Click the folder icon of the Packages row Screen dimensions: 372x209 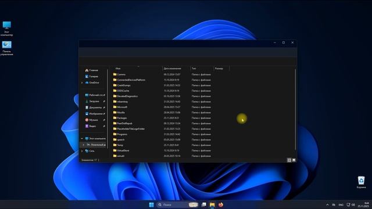tap(115, 118)
